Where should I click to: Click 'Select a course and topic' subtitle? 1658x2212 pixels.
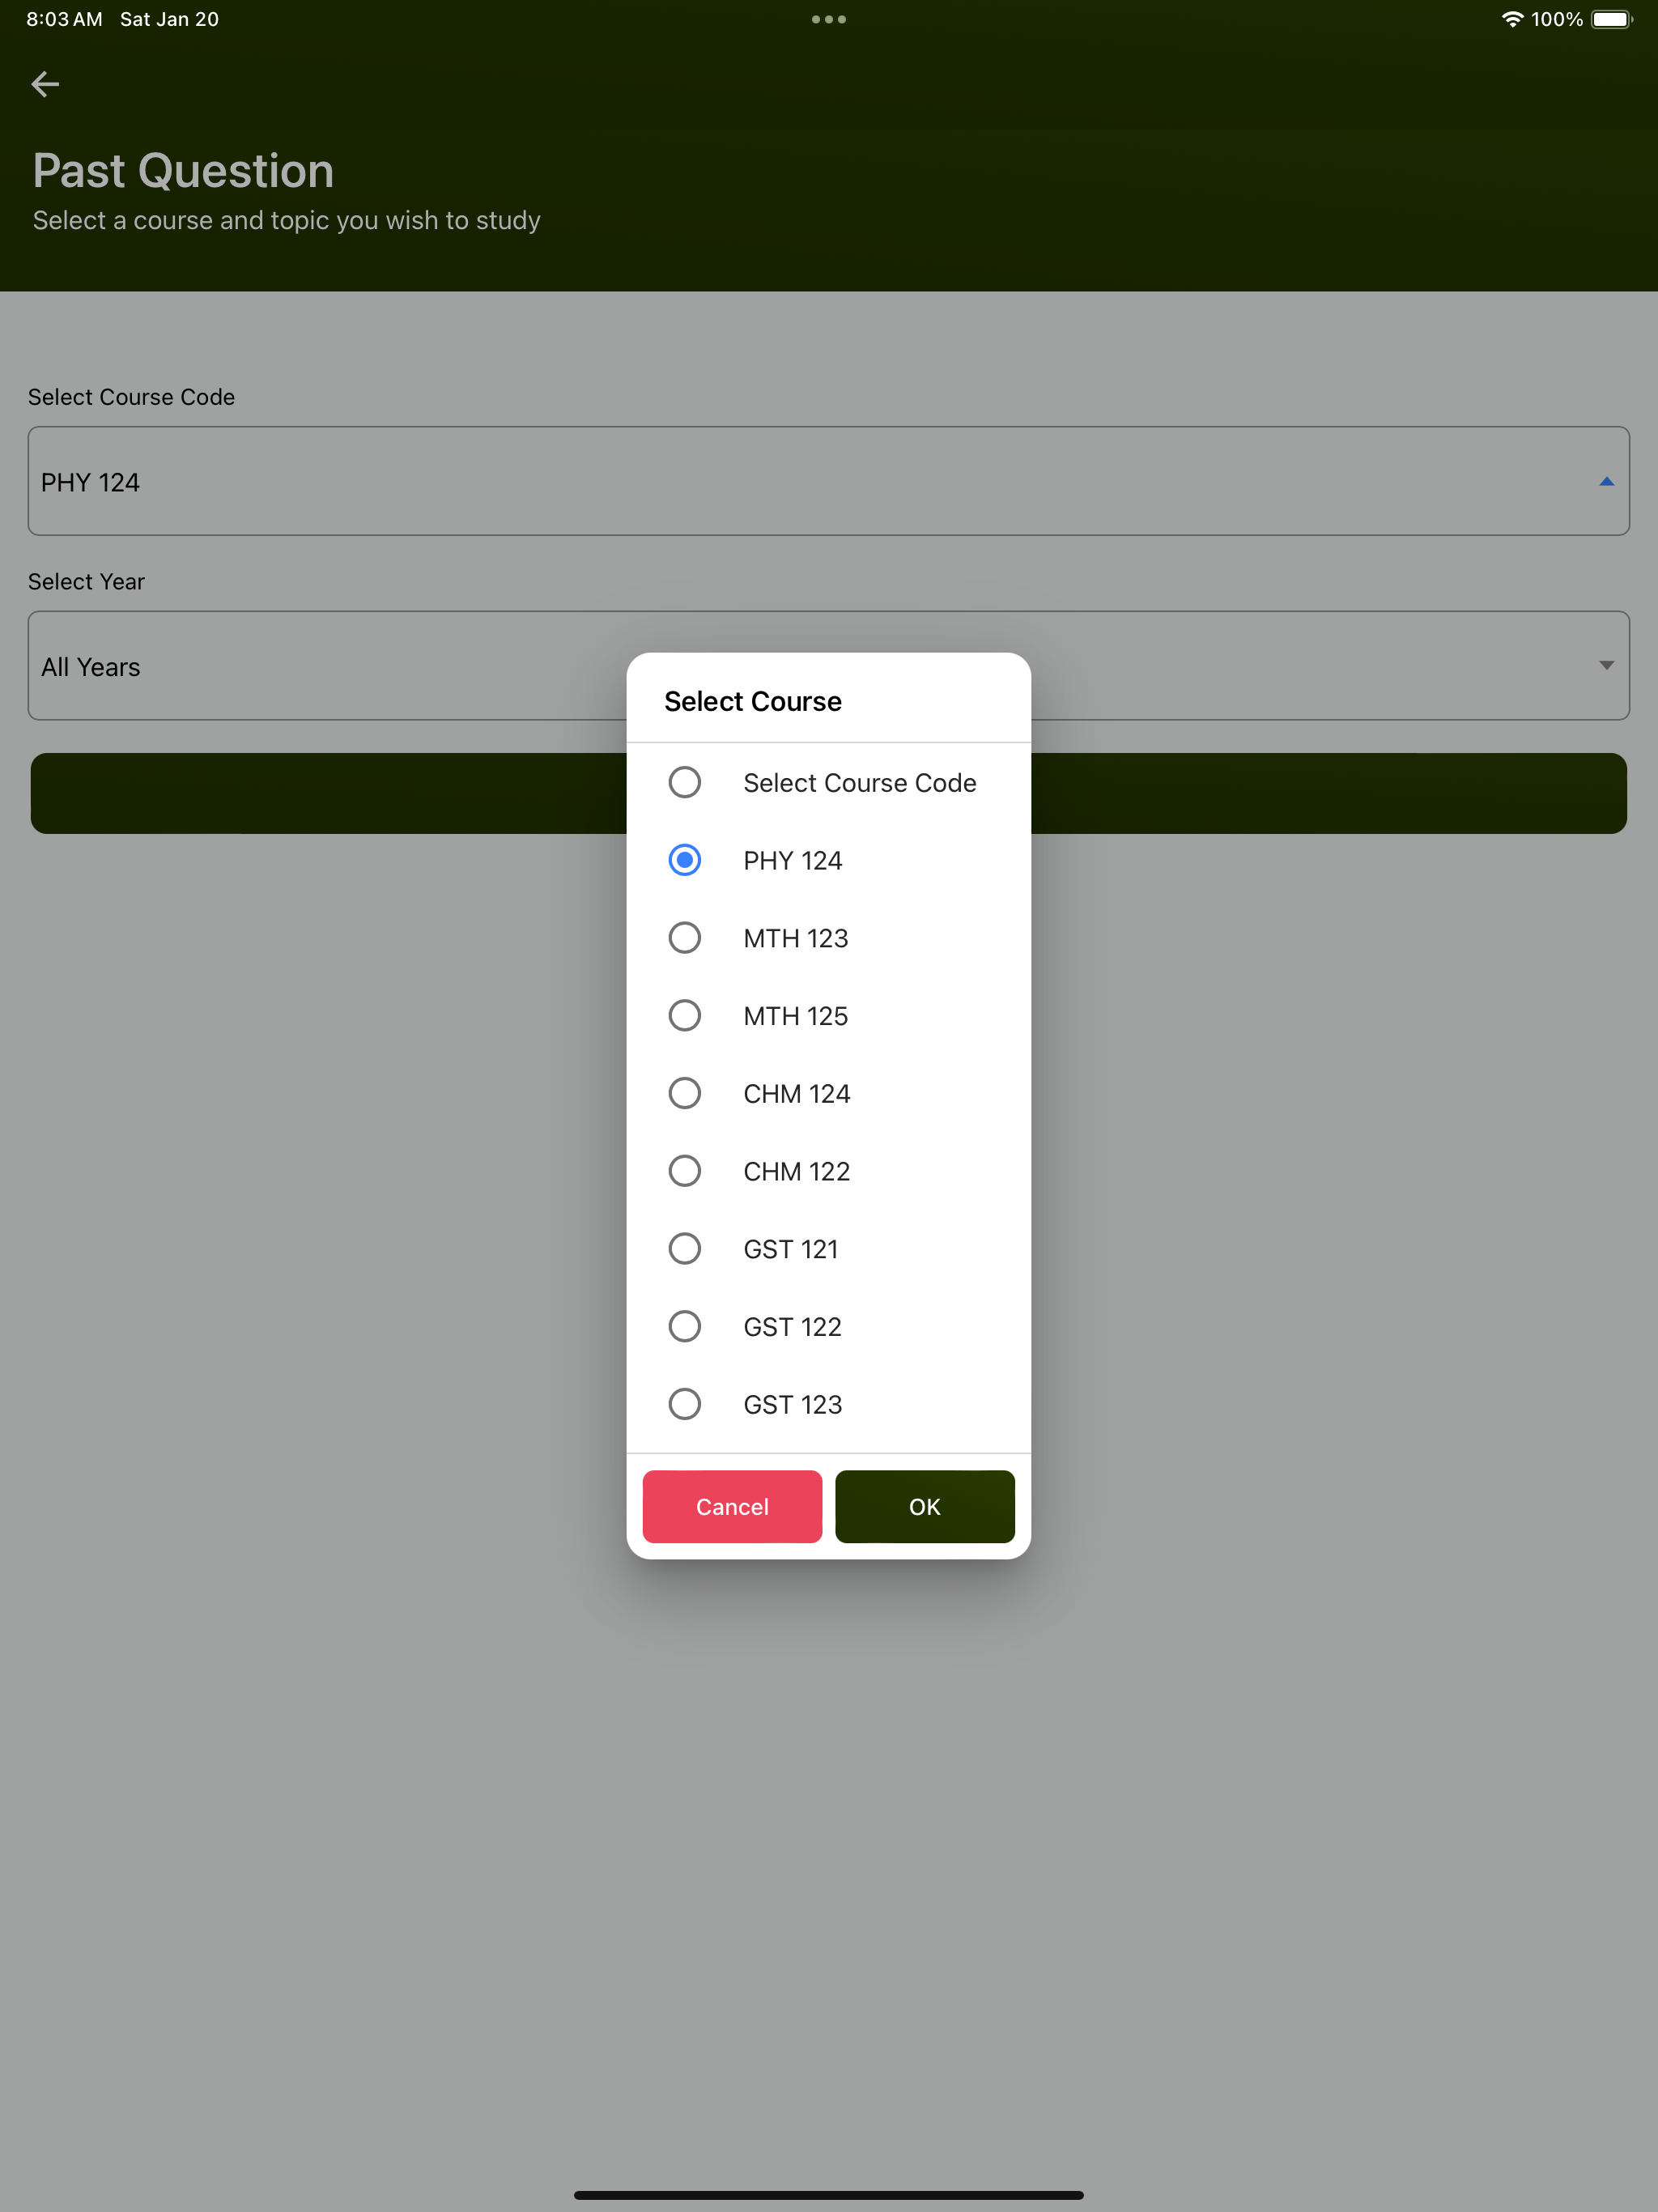tap(286, 220)
